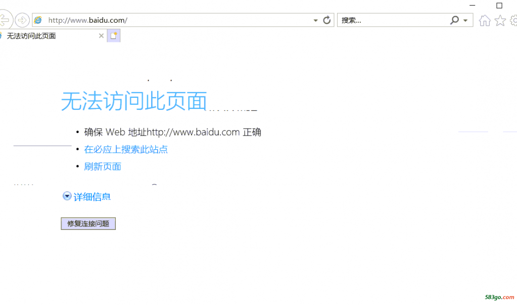This screenshot has height=305, width=517.
Task: Click the text 确保 Web 地址http://www.baidu.com 正确
Action: 173,132
